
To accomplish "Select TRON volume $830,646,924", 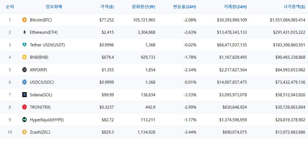I will 235,107.
